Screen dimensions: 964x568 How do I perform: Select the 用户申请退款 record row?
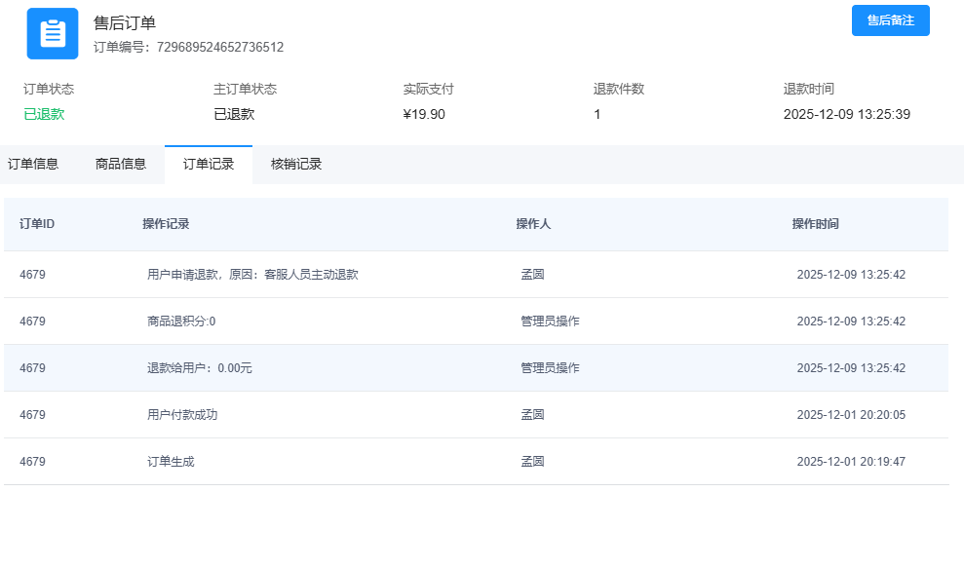(252, 275)
